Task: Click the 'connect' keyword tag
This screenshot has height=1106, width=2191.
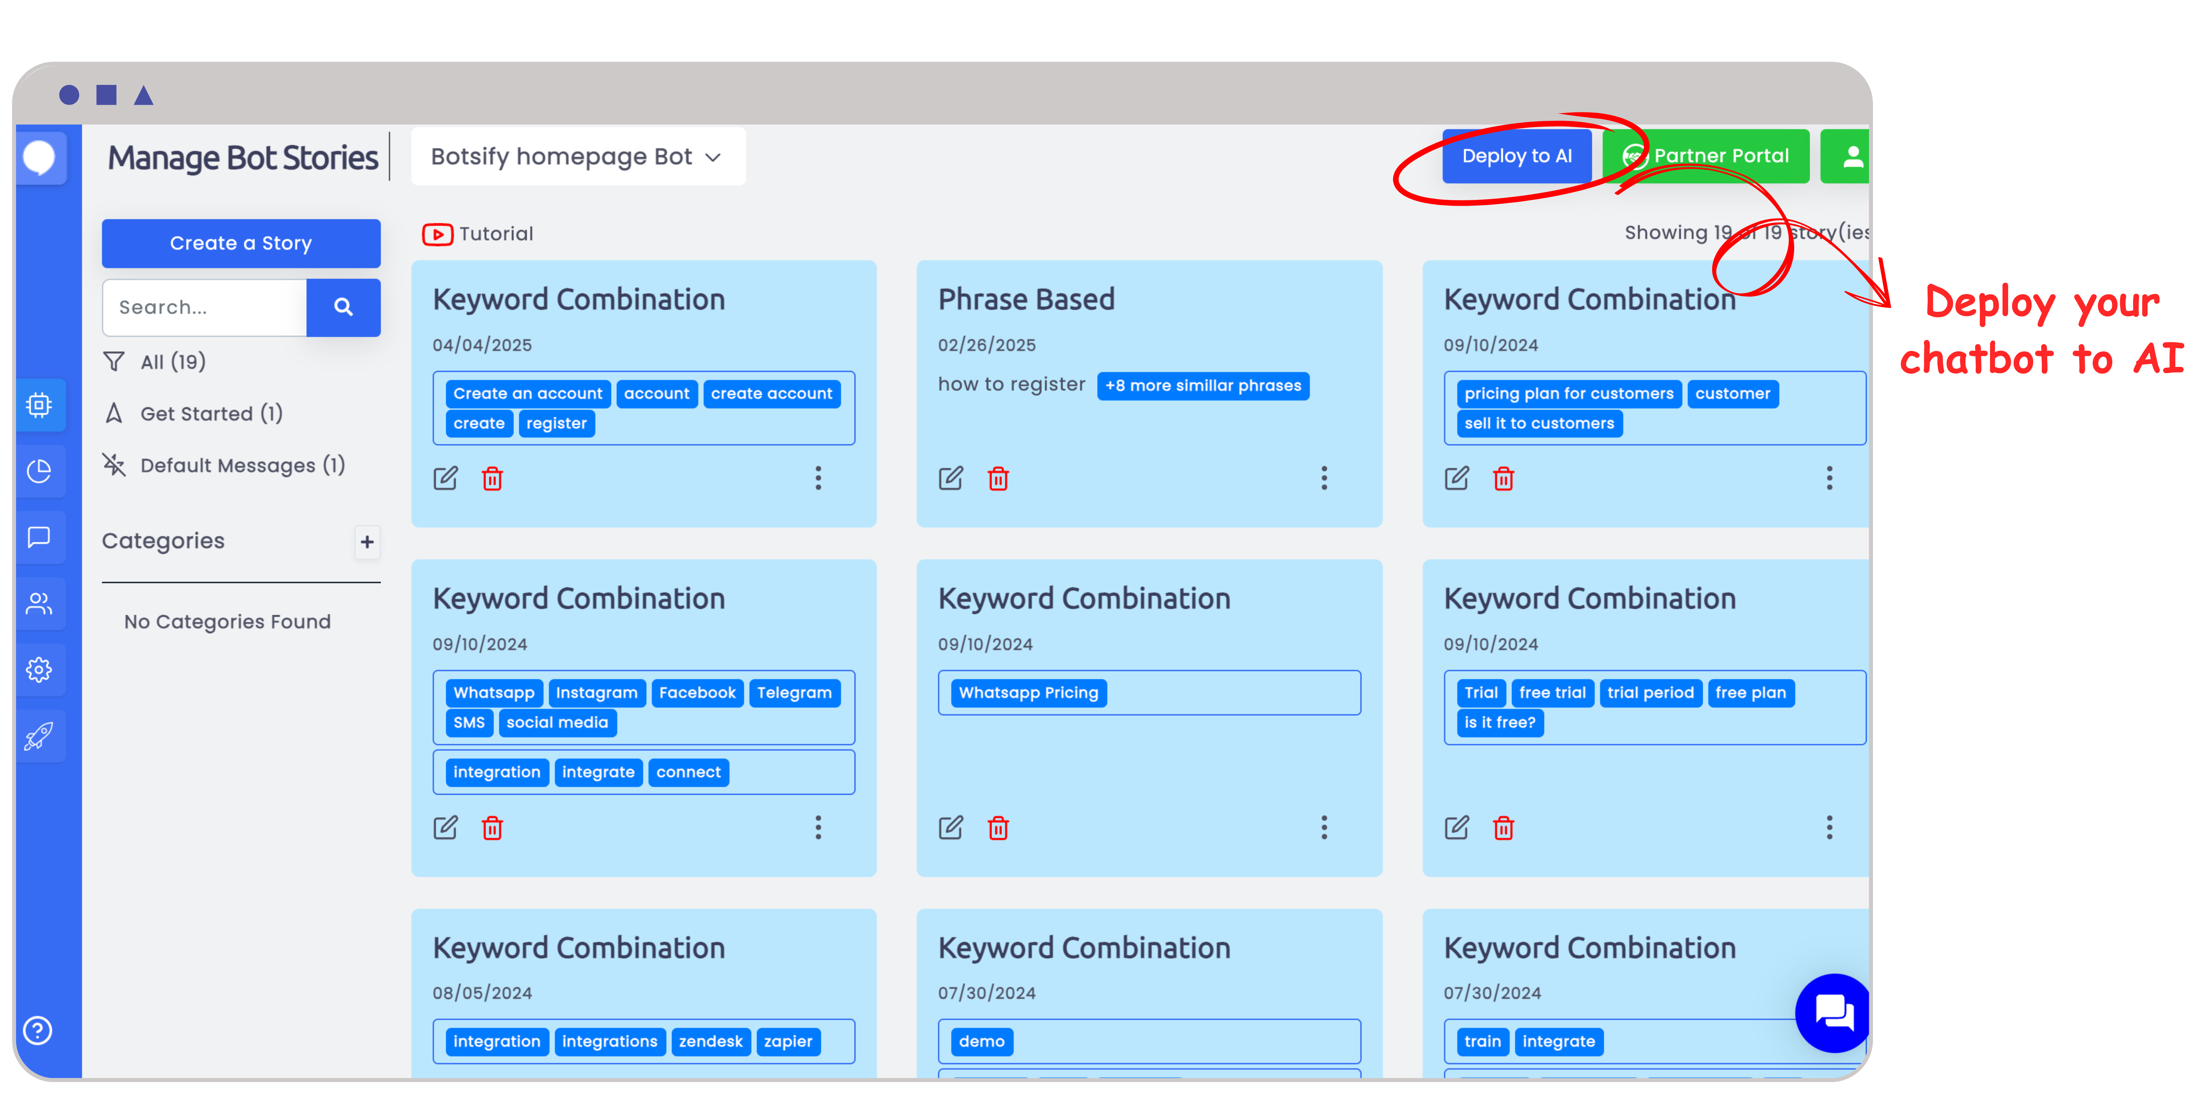Action: [688, 773]
